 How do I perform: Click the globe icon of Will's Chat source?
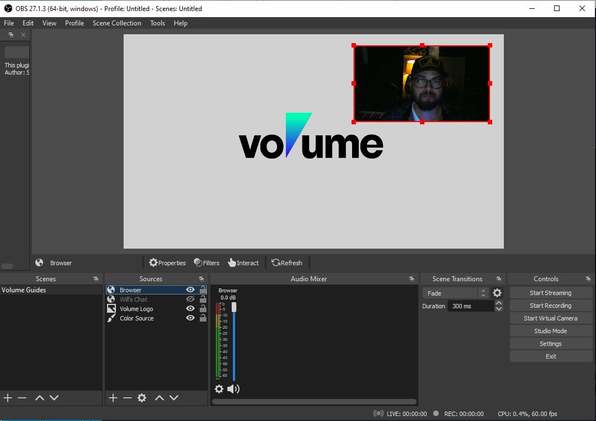[x=111, y=299]
